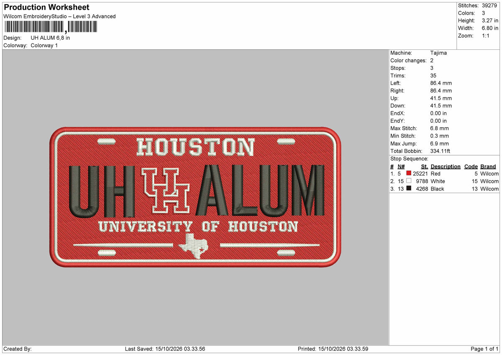
Task: Click the 'Page 1 of 1' indicator
Action: click(x=484, y=349)
